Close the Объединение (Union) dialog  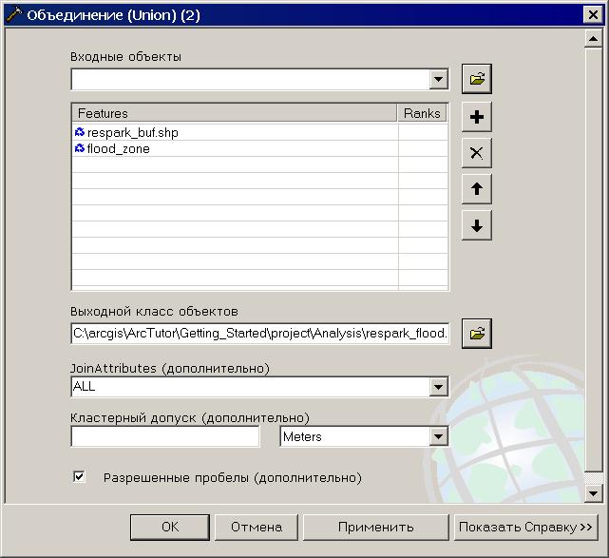(593, 15)
